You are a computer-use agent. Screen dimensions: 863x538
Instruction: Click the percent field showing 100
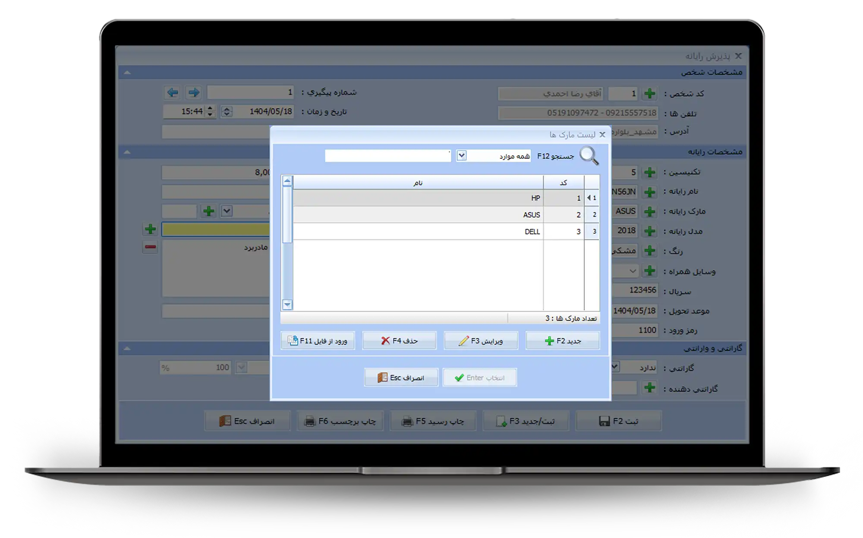(x=195, y=368)
